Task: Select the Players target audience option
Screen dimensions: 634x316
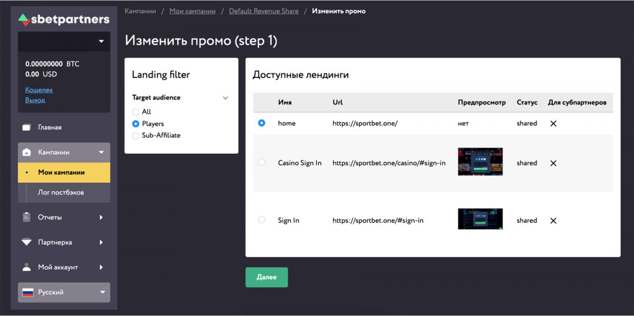Action: click(136, 124)
